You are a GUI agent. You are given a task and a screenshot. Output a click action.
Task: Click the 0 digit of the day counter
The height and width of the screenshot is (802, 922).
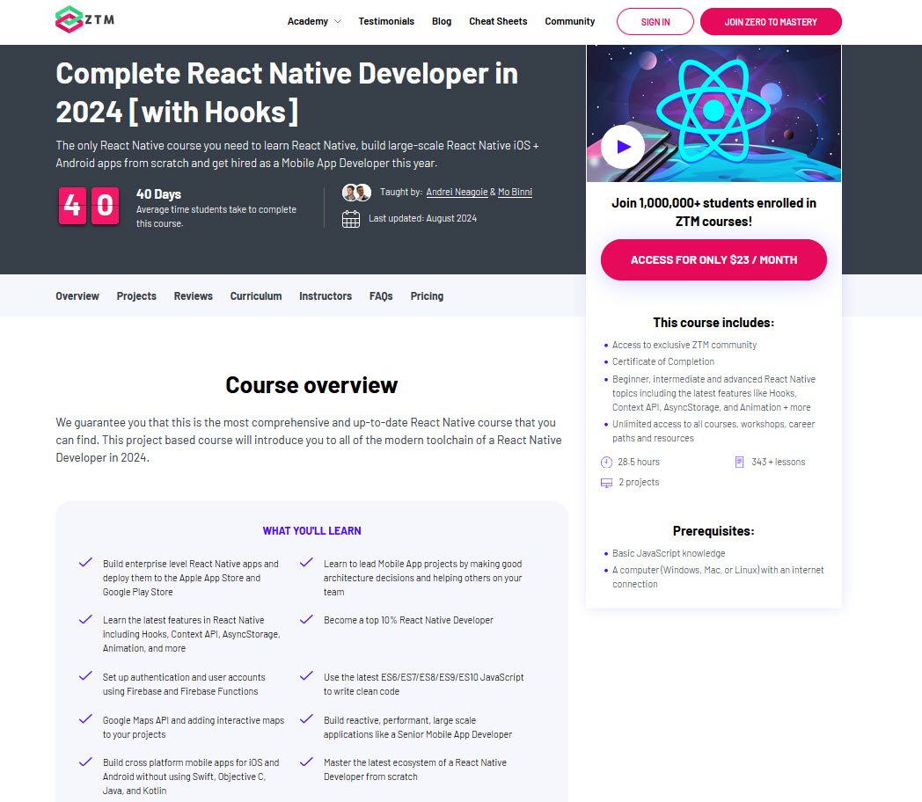click(106, 206)
